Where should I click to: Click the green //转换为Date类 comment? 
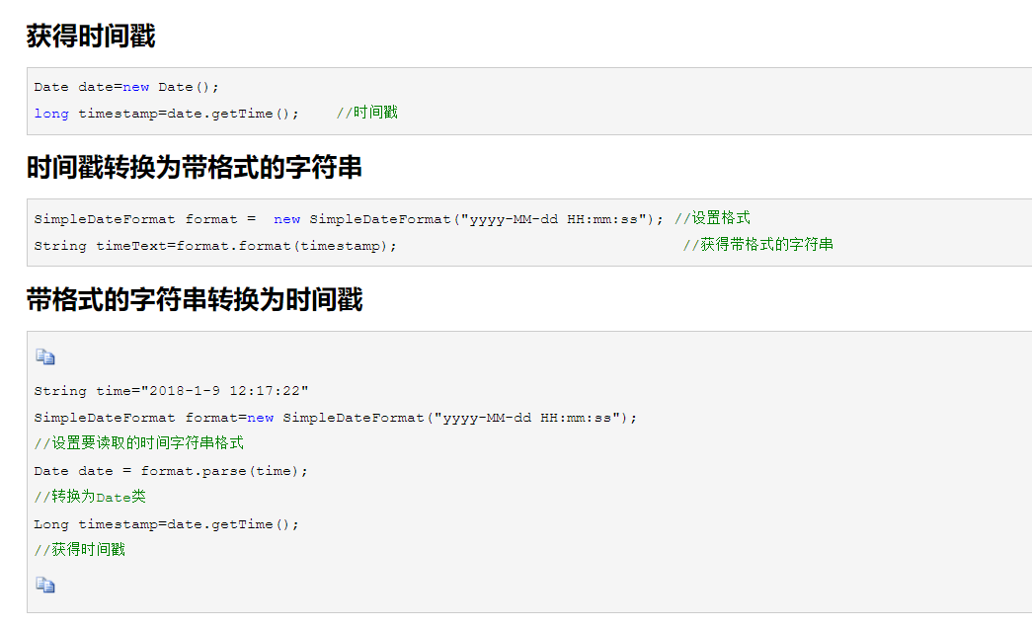coord(90,497)
